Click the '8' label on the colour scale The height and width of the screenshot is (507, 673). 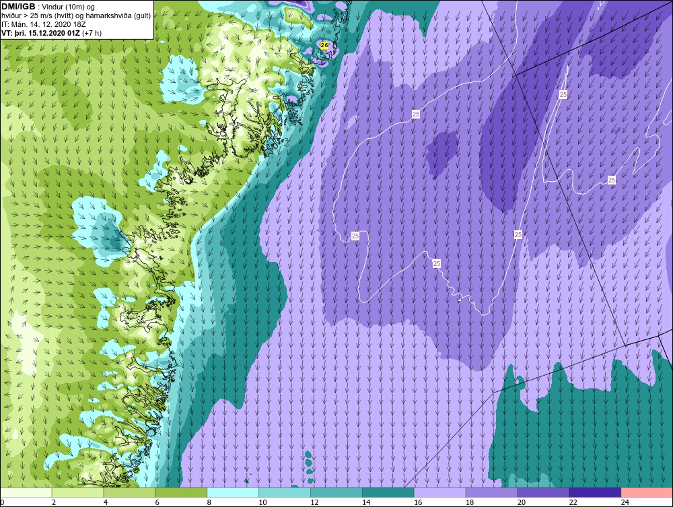209,502
